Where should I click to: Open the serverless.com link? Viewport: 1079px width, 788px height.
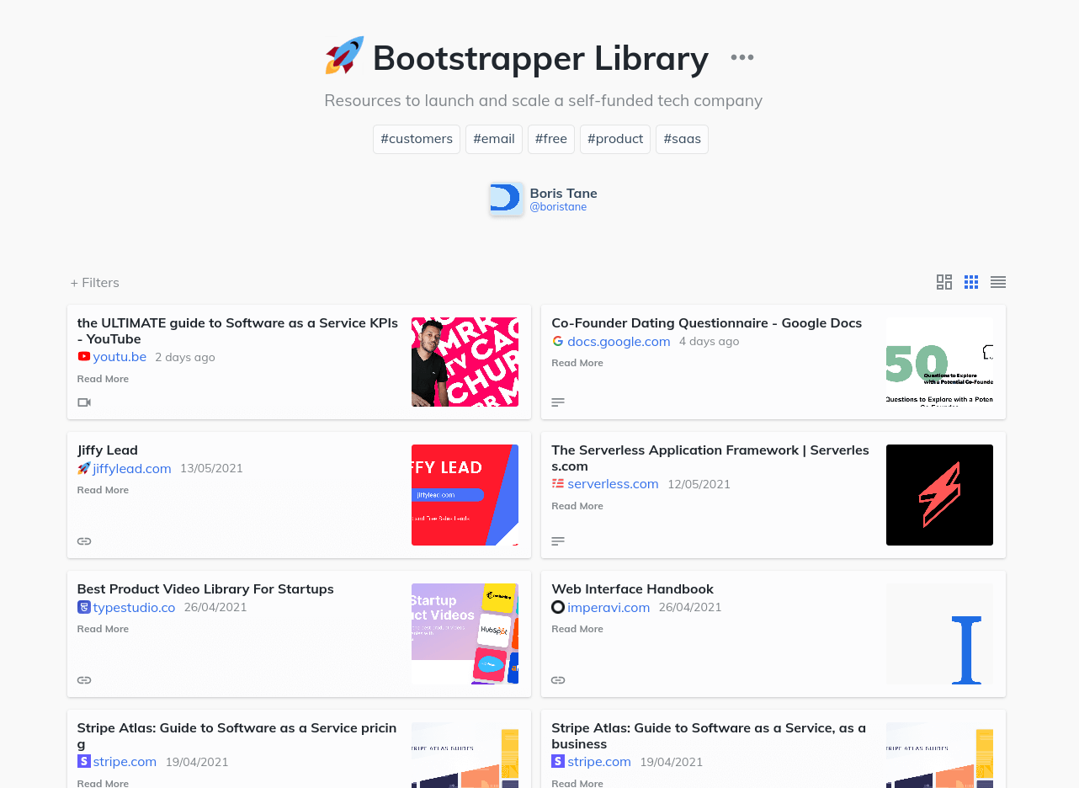(613, 484)
